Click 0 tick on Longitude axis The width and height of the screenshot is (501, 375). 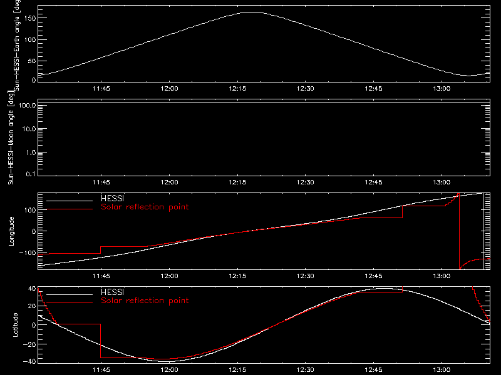point(34,231)
